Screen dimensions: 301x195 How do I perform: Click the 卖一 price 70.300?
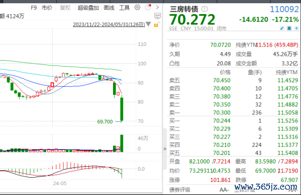[x=222, y=113]
